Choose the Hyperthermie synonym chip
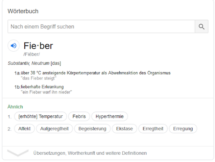The image size is (215, 162). click(110, 116)
